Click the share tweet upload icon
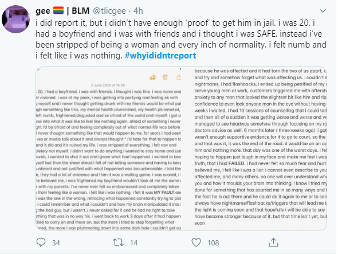 click(x=273, y=242)
